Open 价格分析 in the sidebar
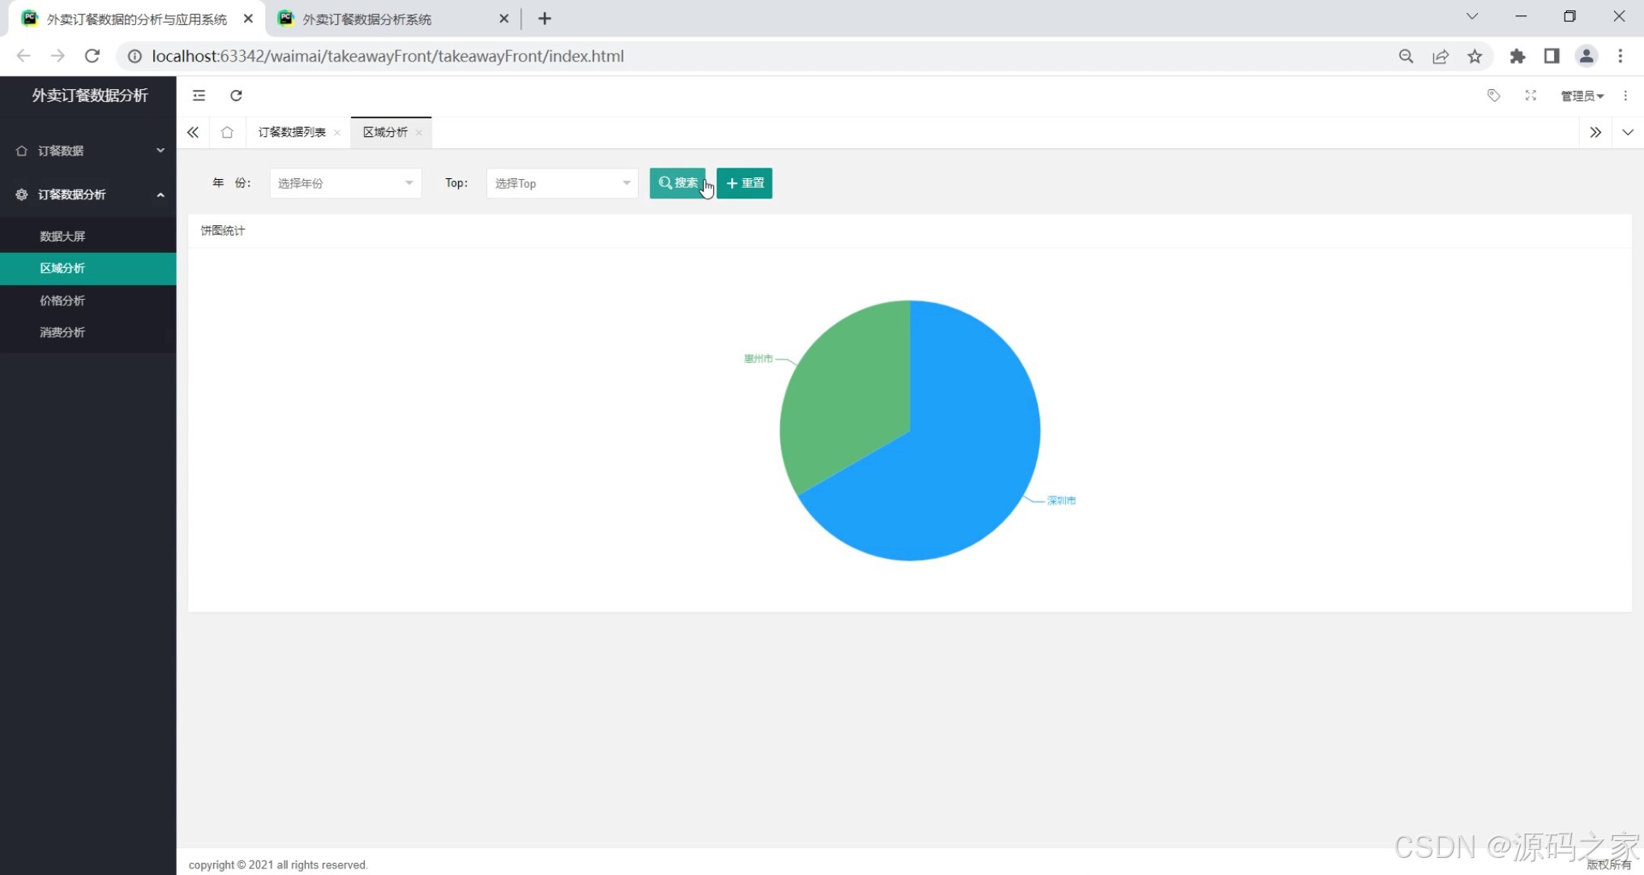 click(x=62, y=301)
